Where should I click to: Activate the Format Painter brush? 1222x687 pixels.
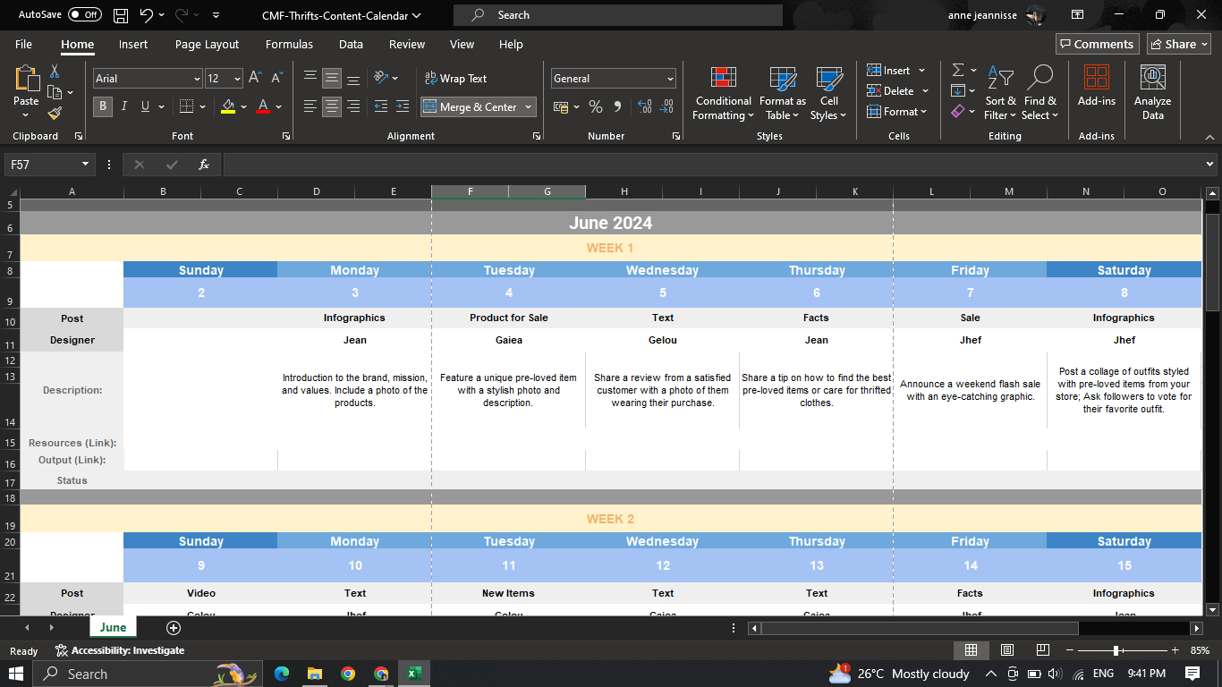click(55, 114)
